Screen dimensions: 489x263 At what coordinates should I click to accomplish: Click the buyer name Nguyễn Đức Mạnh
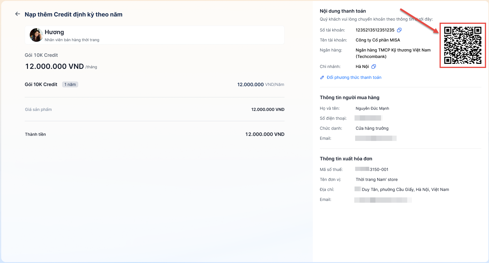click(372, 108)
